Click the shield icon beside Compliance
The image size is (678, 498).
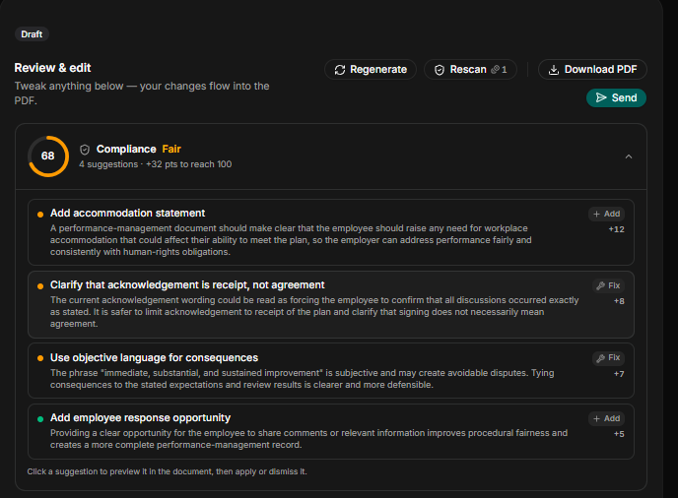pyautogui.click(x=85, y=150)
